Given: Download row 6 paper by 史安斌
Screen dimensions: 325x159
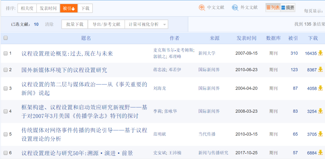Looking at the screenshot, I should coord(320,153).
